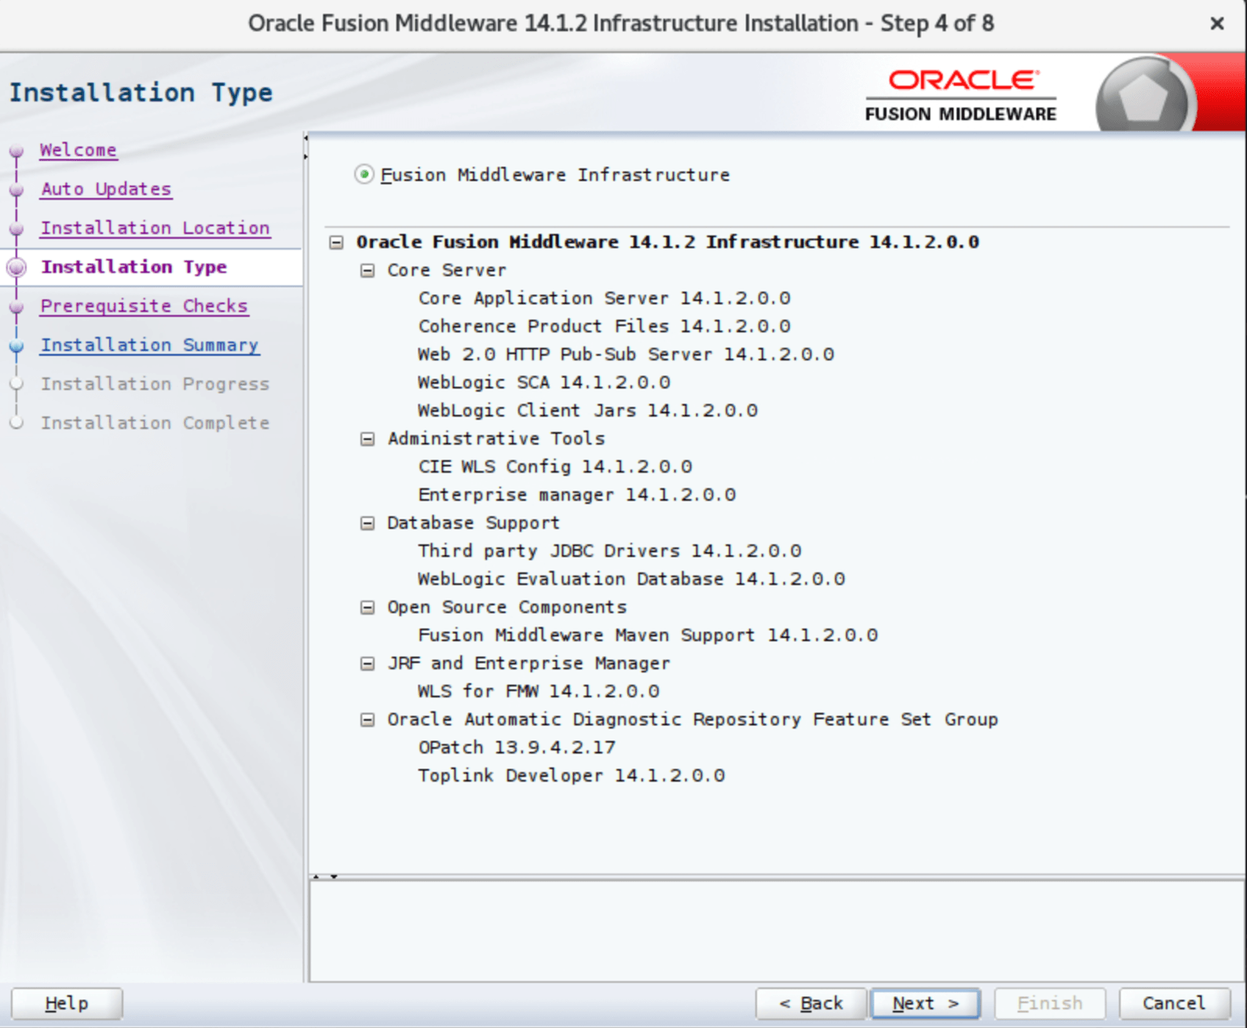Go to the Welcome step
1247x1028 pixels.
79,150
